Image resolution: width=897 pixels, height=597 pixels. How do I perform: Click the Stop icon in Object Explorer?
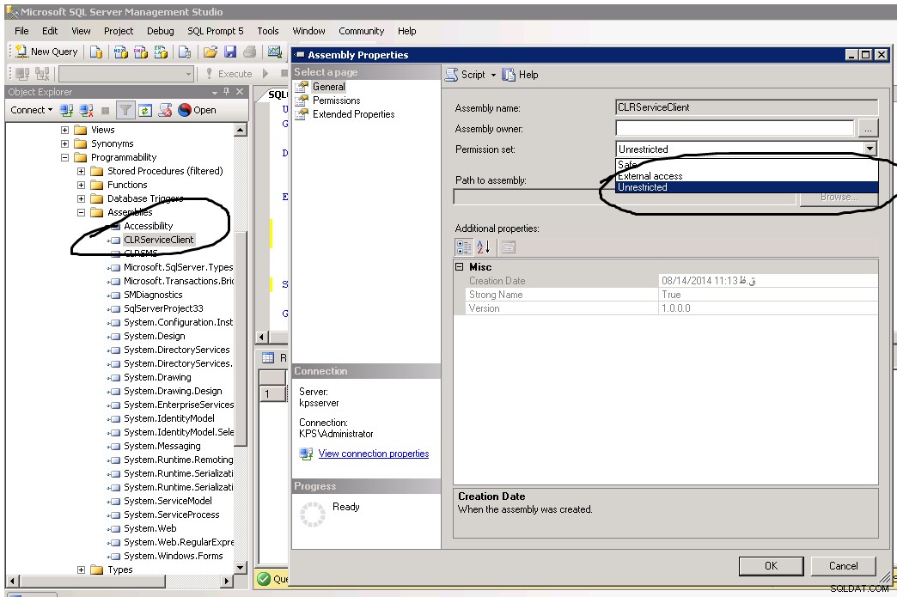(x=106, y=110)
